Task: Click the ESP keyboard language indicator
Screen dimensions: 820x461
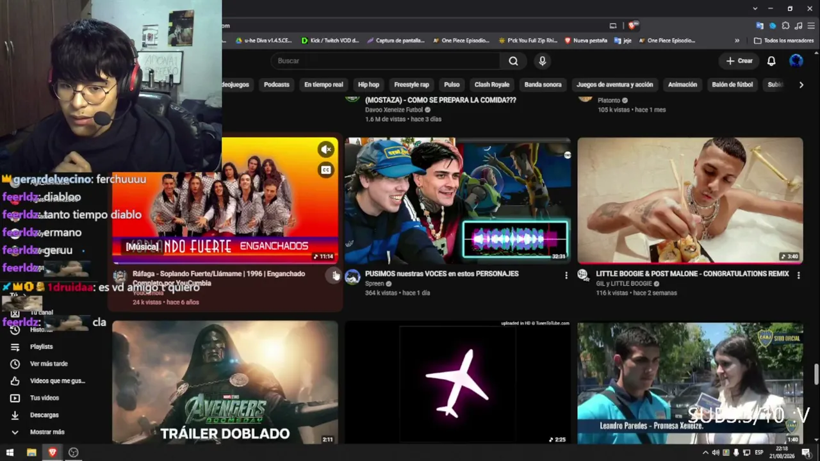Action: 760,453
